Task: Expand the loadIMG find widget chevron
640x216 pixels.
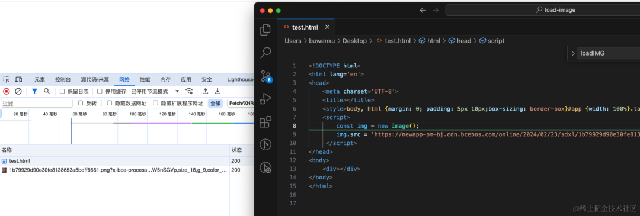Action: point(574,53)
